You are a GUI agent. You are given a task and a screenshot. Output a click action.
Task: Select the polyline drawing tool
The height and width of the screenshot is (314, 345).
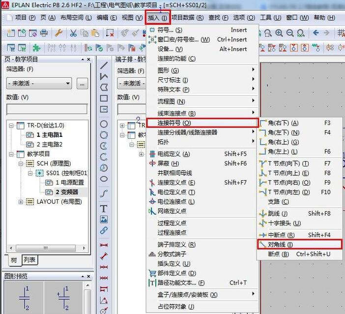coord(104,76)
